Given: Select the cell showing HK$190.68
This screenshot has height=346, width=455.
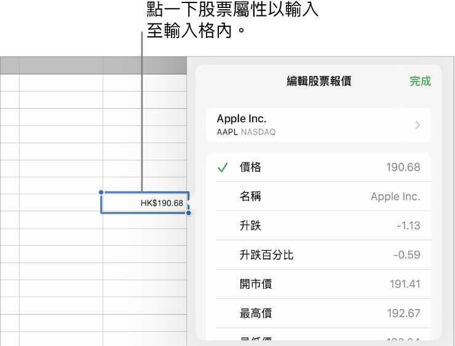Looking at the screenshot, I should pos(144,203).
